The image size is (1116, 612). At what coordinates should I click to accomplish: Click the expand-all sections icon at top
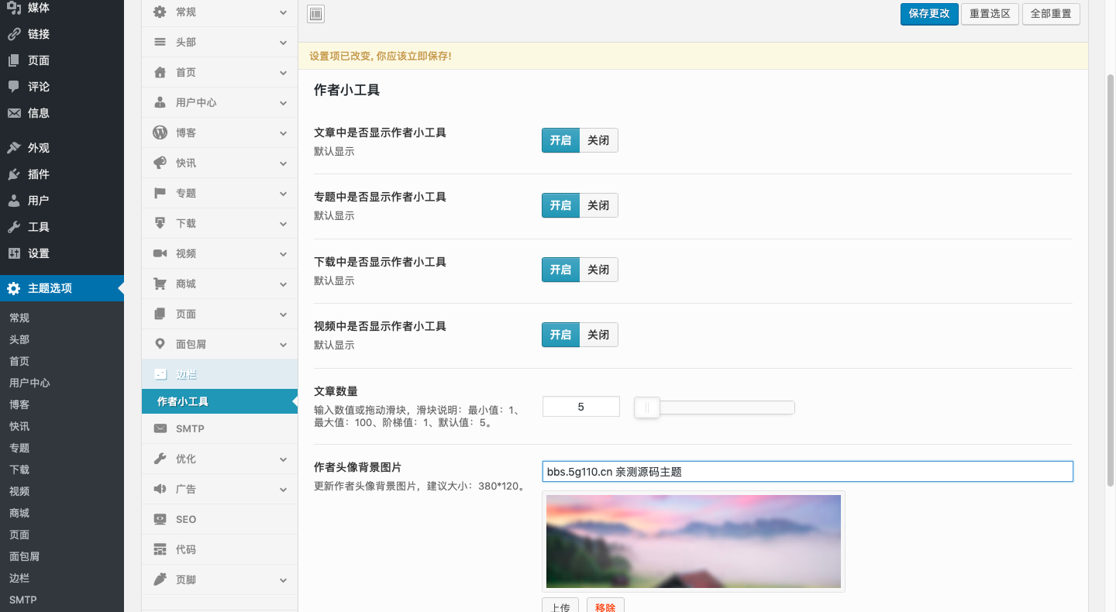[315, 14]
